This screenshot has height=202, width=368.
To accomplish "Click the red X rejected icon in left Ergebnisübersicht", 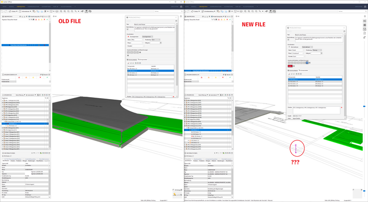I will [40, 78].
